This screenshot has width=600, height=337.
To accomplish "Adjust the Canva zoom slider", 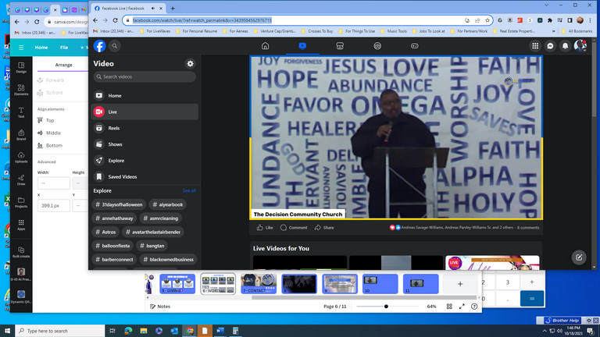I will [386, 307].
